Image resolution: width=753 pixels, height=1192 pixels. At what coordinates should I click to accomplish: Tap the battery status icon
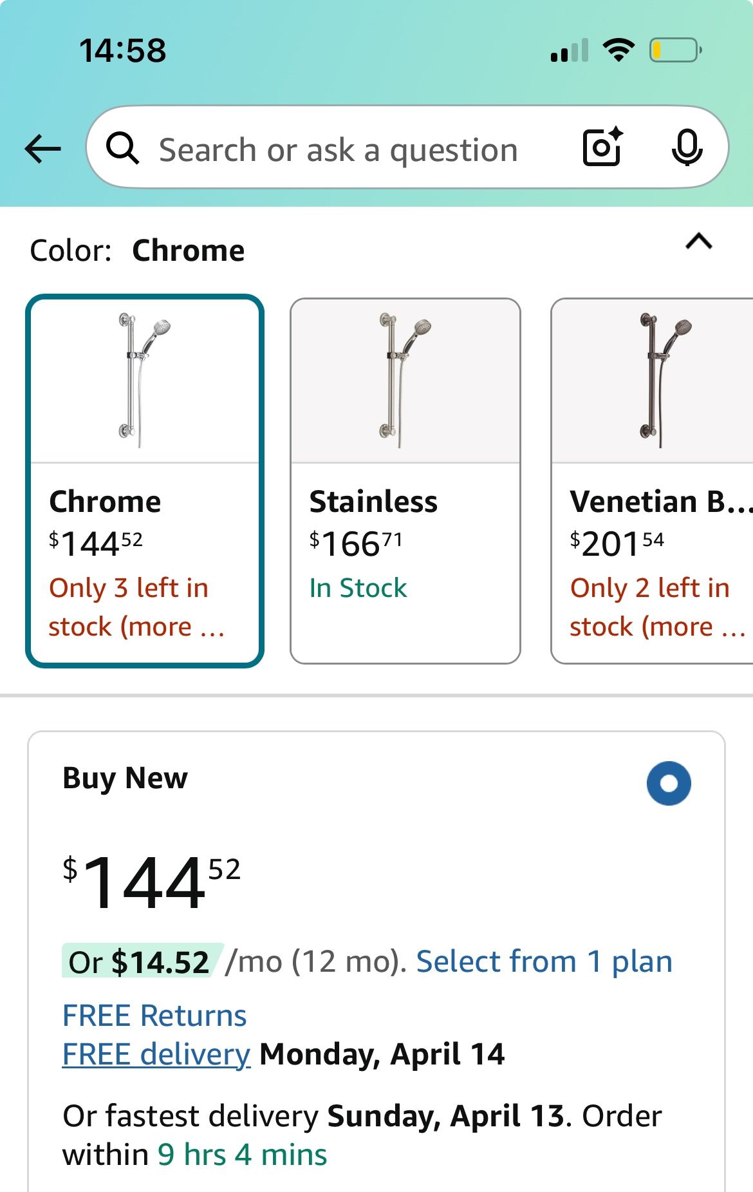(x=674, y=50)
